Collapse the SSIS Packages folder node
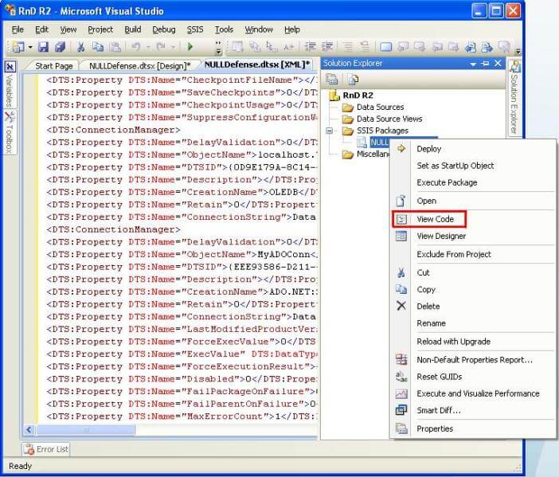The image size is (559, 477). pos(330,131)
